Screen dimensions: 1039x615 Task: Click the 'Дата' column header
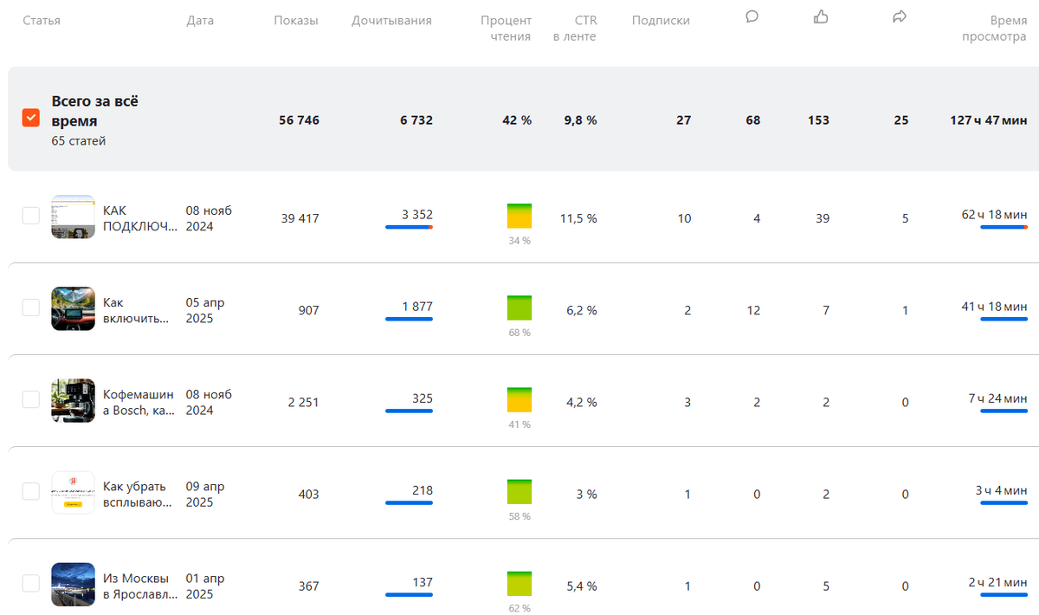[200, 21]
